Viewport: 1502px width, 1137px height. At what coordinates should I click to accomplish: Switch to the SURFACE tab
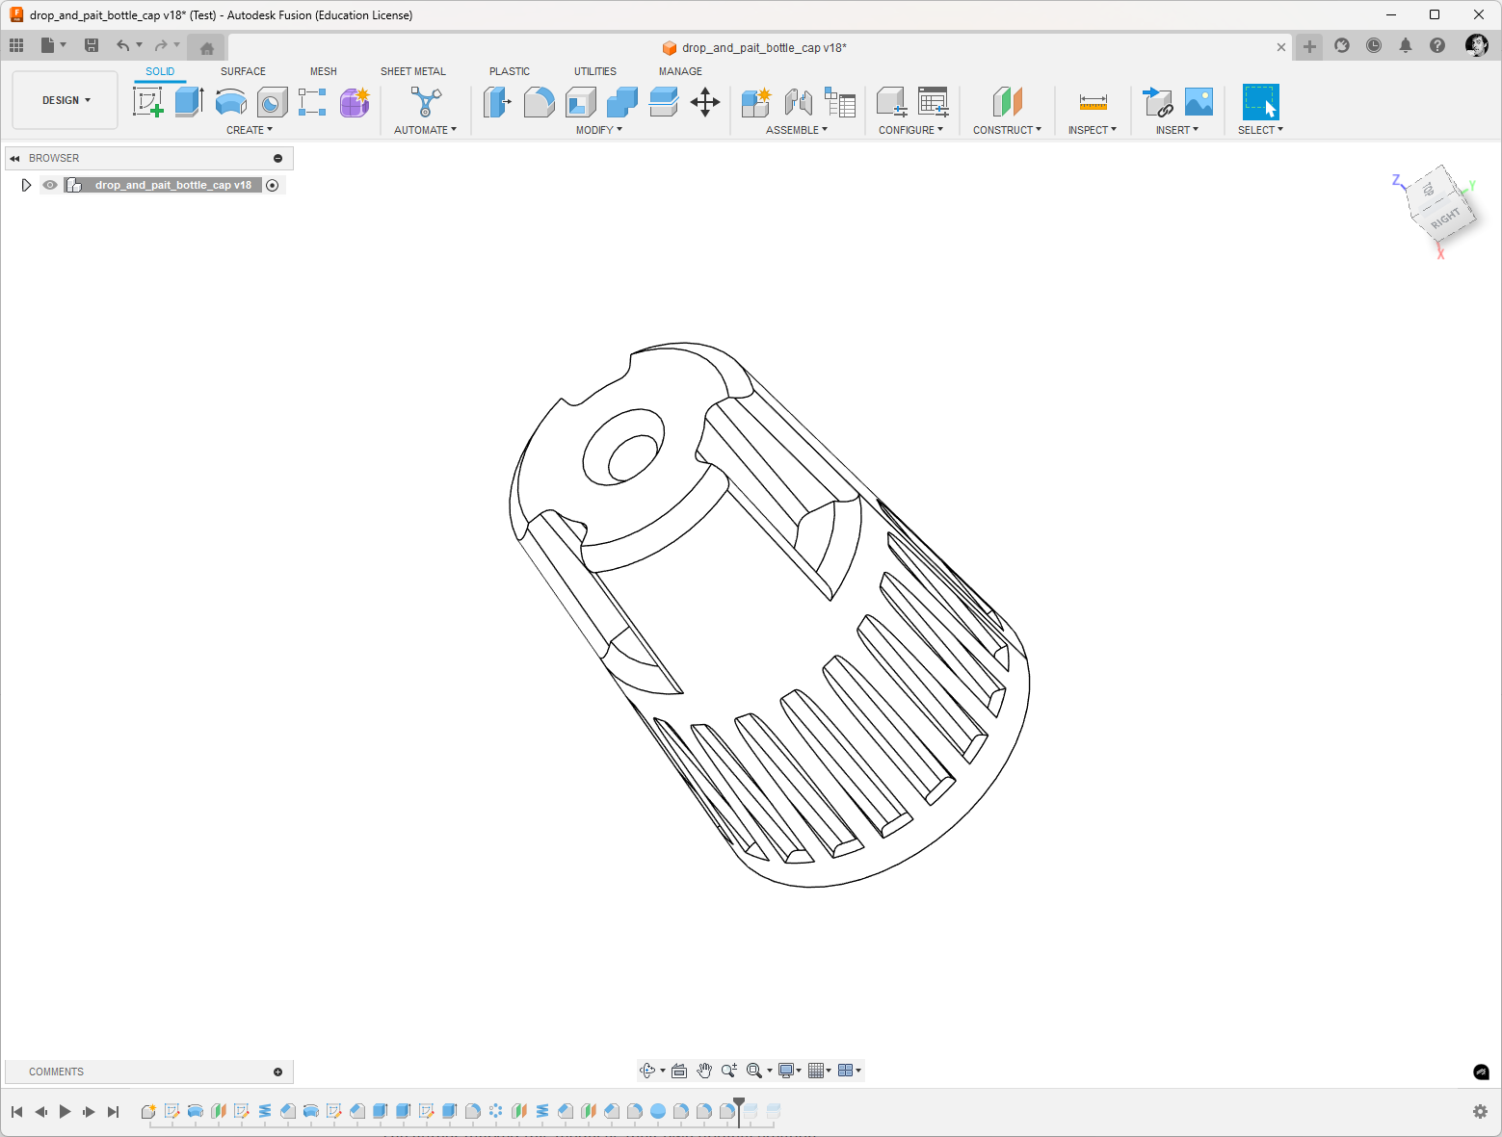(243, 71)
